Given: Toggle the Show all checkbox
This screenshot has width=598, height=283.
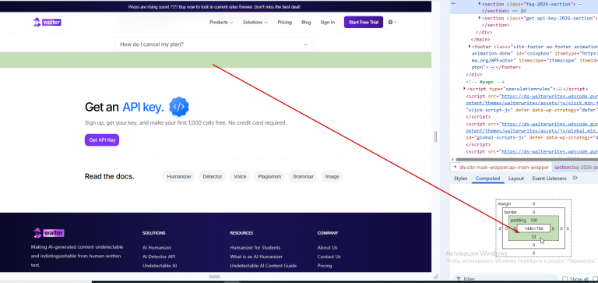Looking at the screenshot, I should [565, 279].
